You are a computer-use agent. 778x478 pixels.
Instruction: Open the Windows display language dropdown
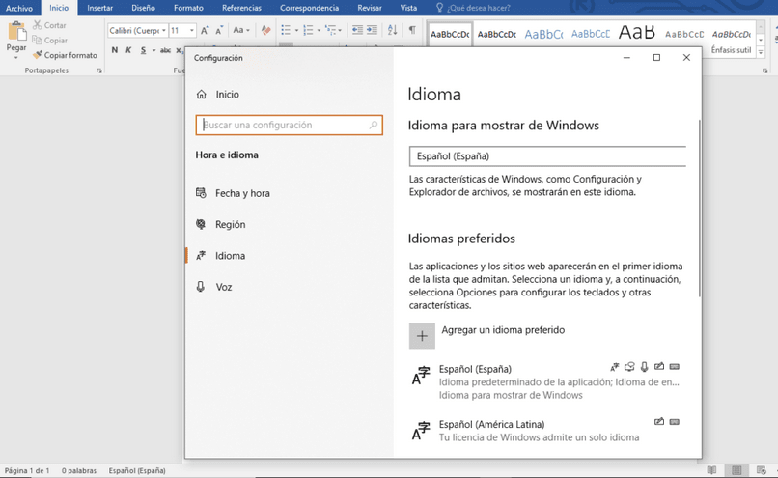547,156
